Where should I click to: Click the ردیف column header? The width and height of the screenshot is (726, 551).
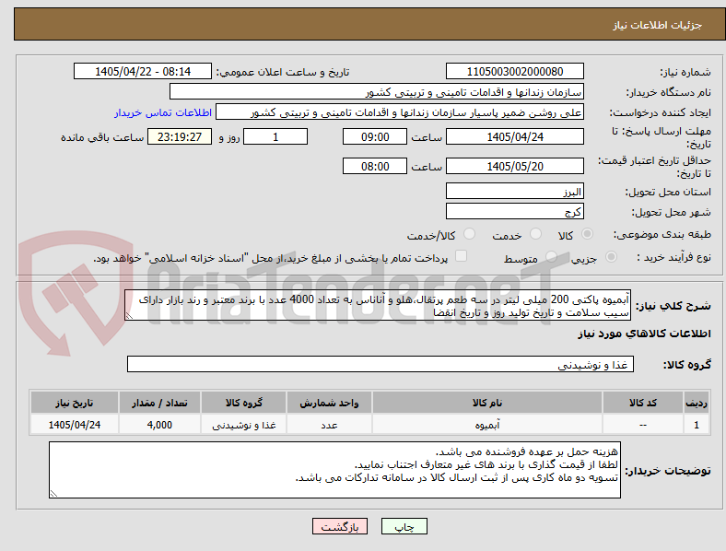697,403
